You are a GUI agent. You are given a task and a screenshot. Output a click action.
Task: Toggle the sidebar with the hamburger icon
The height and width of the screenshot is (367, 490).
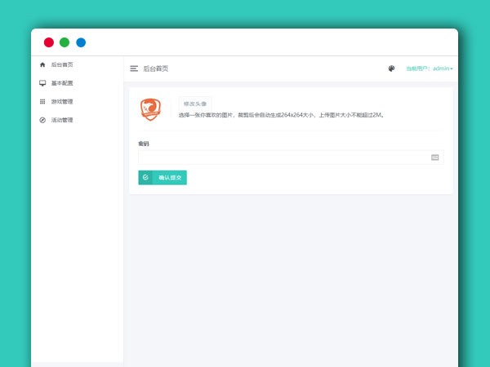(x=134, y=69)
